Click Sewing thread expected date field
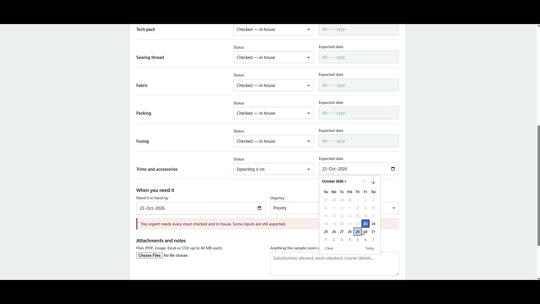Screen dimensions: 540x304 [x=359, y=57]
